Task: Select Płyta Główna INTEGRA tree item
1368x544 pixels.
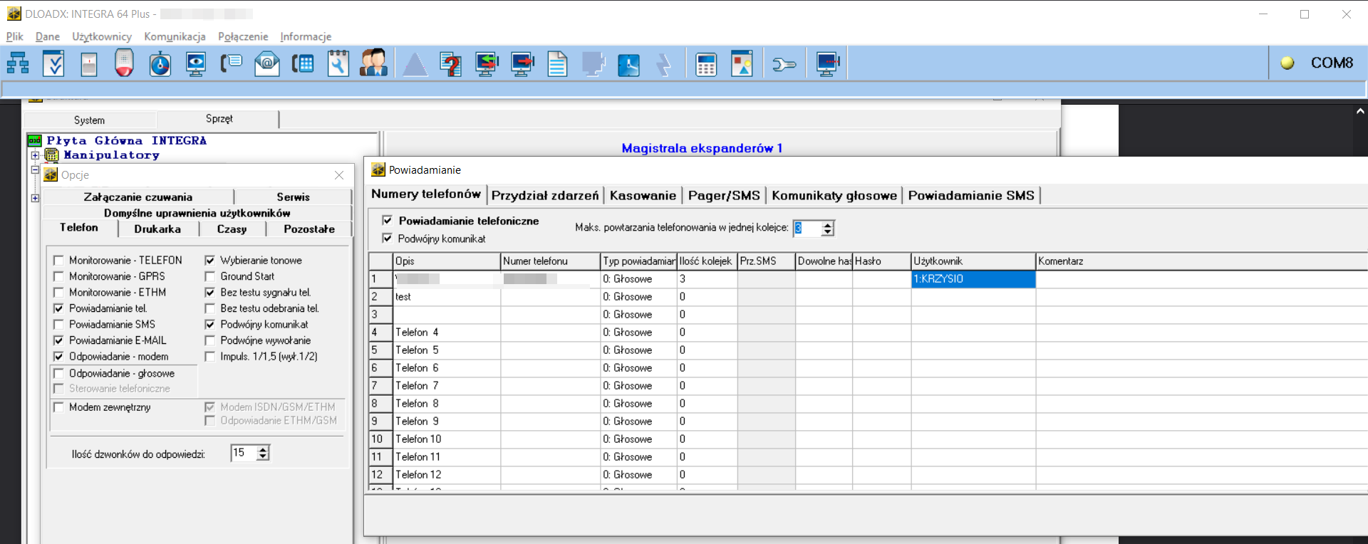Action: [127, 141]
